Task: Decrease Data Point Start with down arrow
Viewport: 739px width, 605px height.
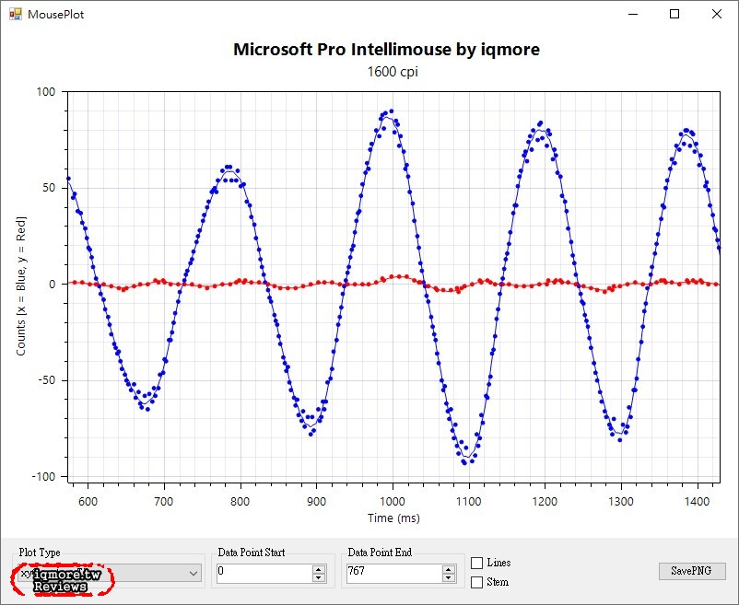Action: 319,577
